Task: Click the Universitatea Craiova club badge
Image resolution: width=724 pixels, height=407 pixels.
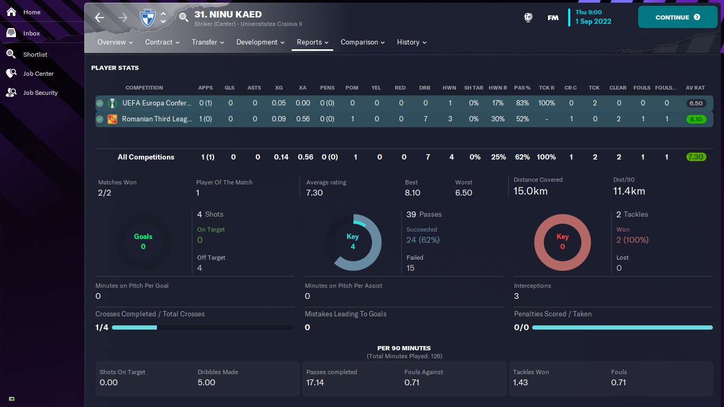Action: [x=147, y=18]
